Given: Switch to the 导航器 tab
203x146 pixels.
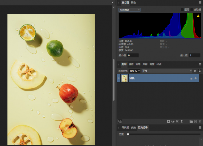Looking at the screenshot, I should click(125, 127).
